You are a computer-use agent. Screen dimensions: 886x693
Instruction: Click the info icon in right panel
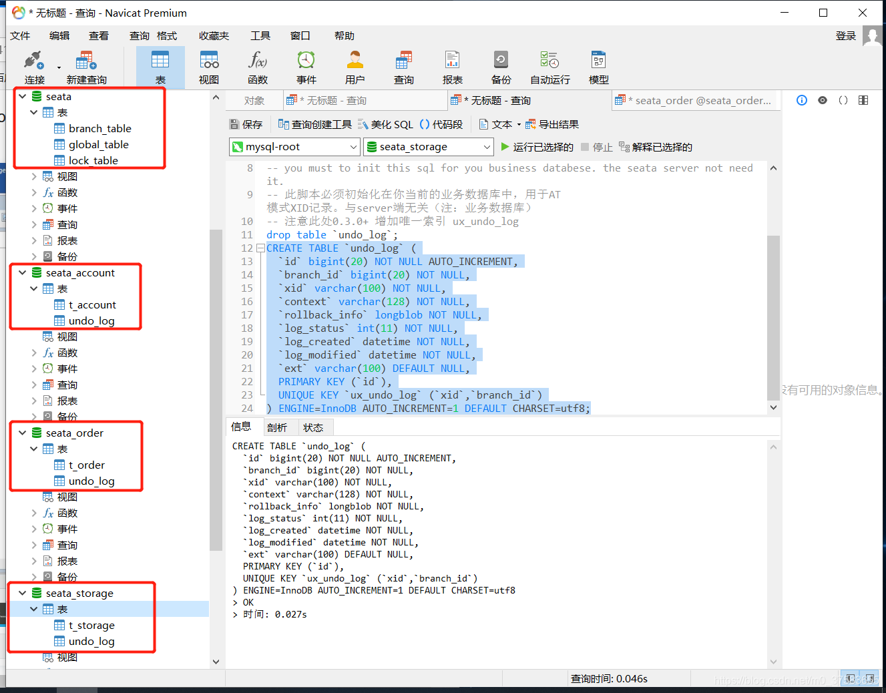802,100
